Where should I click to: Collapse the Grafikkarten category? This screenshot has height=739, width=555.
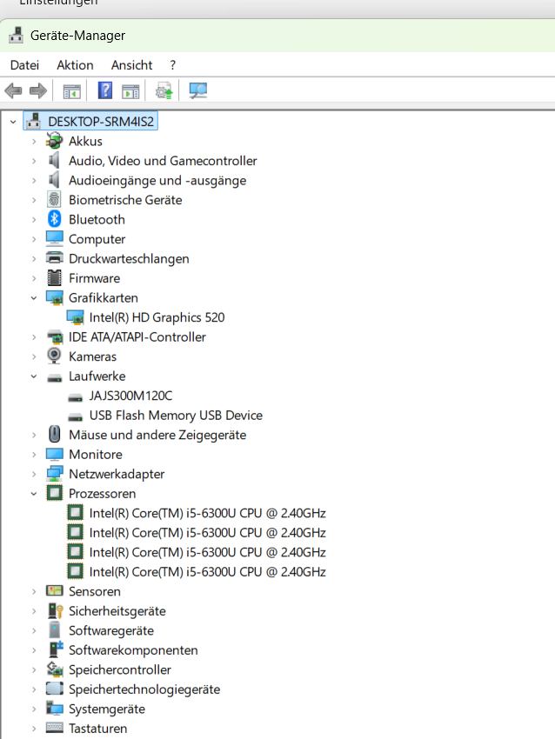click(x=34, y=298)
